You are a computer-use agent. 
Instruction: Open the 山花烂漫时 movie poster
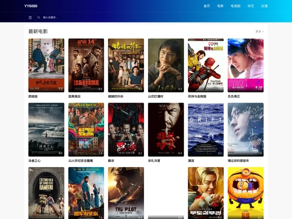click(166, 65)
